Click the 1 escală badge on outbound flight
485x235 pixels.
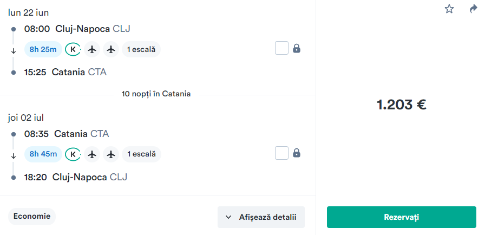pos(141,49)
